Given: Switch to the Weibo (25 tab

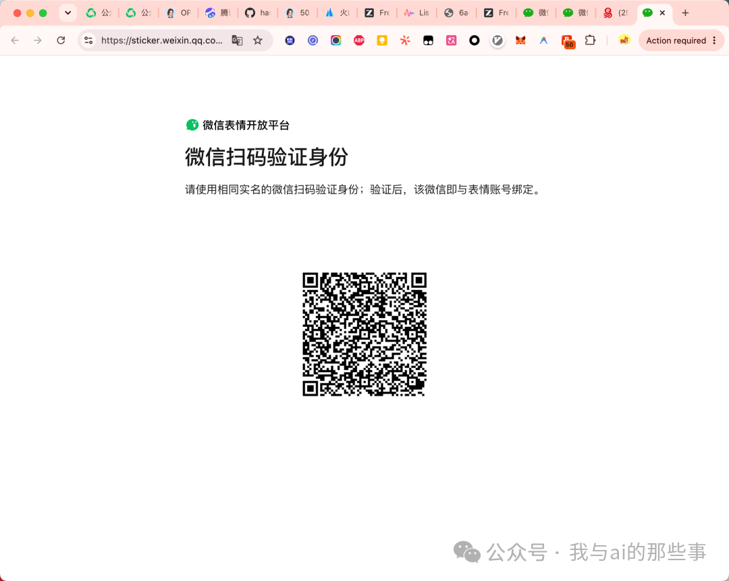Looking at the screenshot, I should (616, 13).
